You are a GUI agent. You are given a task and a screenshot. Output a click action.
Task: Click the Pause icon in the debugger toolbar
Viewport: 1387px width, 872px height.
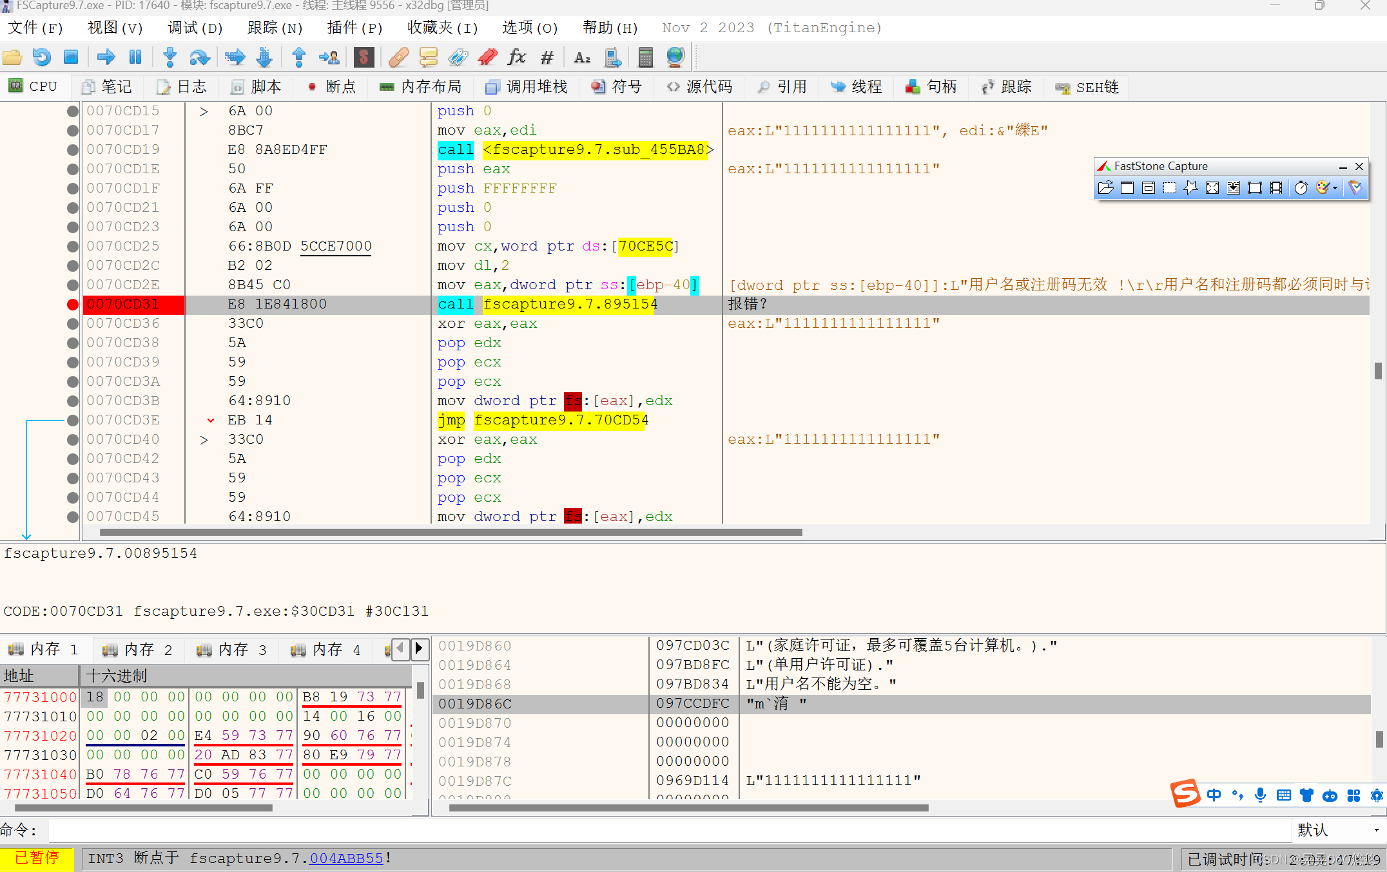(x=135, y=57)
